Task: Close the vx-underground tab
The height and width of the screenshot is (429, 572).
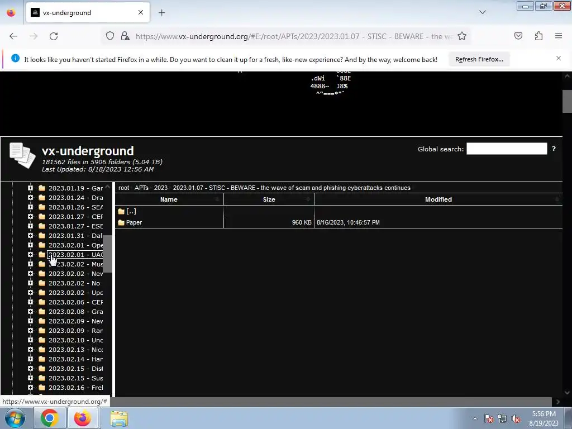Action: click(x=140, y=12)
